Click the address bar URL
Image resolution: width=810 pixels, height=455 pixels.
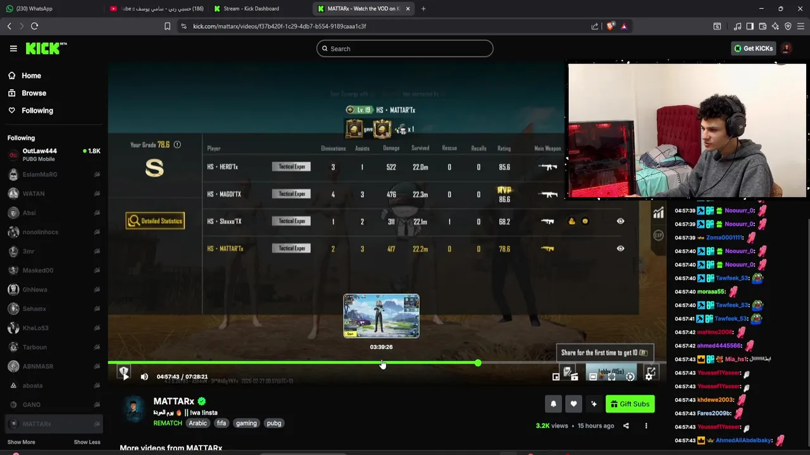click(x=280, y=27)
